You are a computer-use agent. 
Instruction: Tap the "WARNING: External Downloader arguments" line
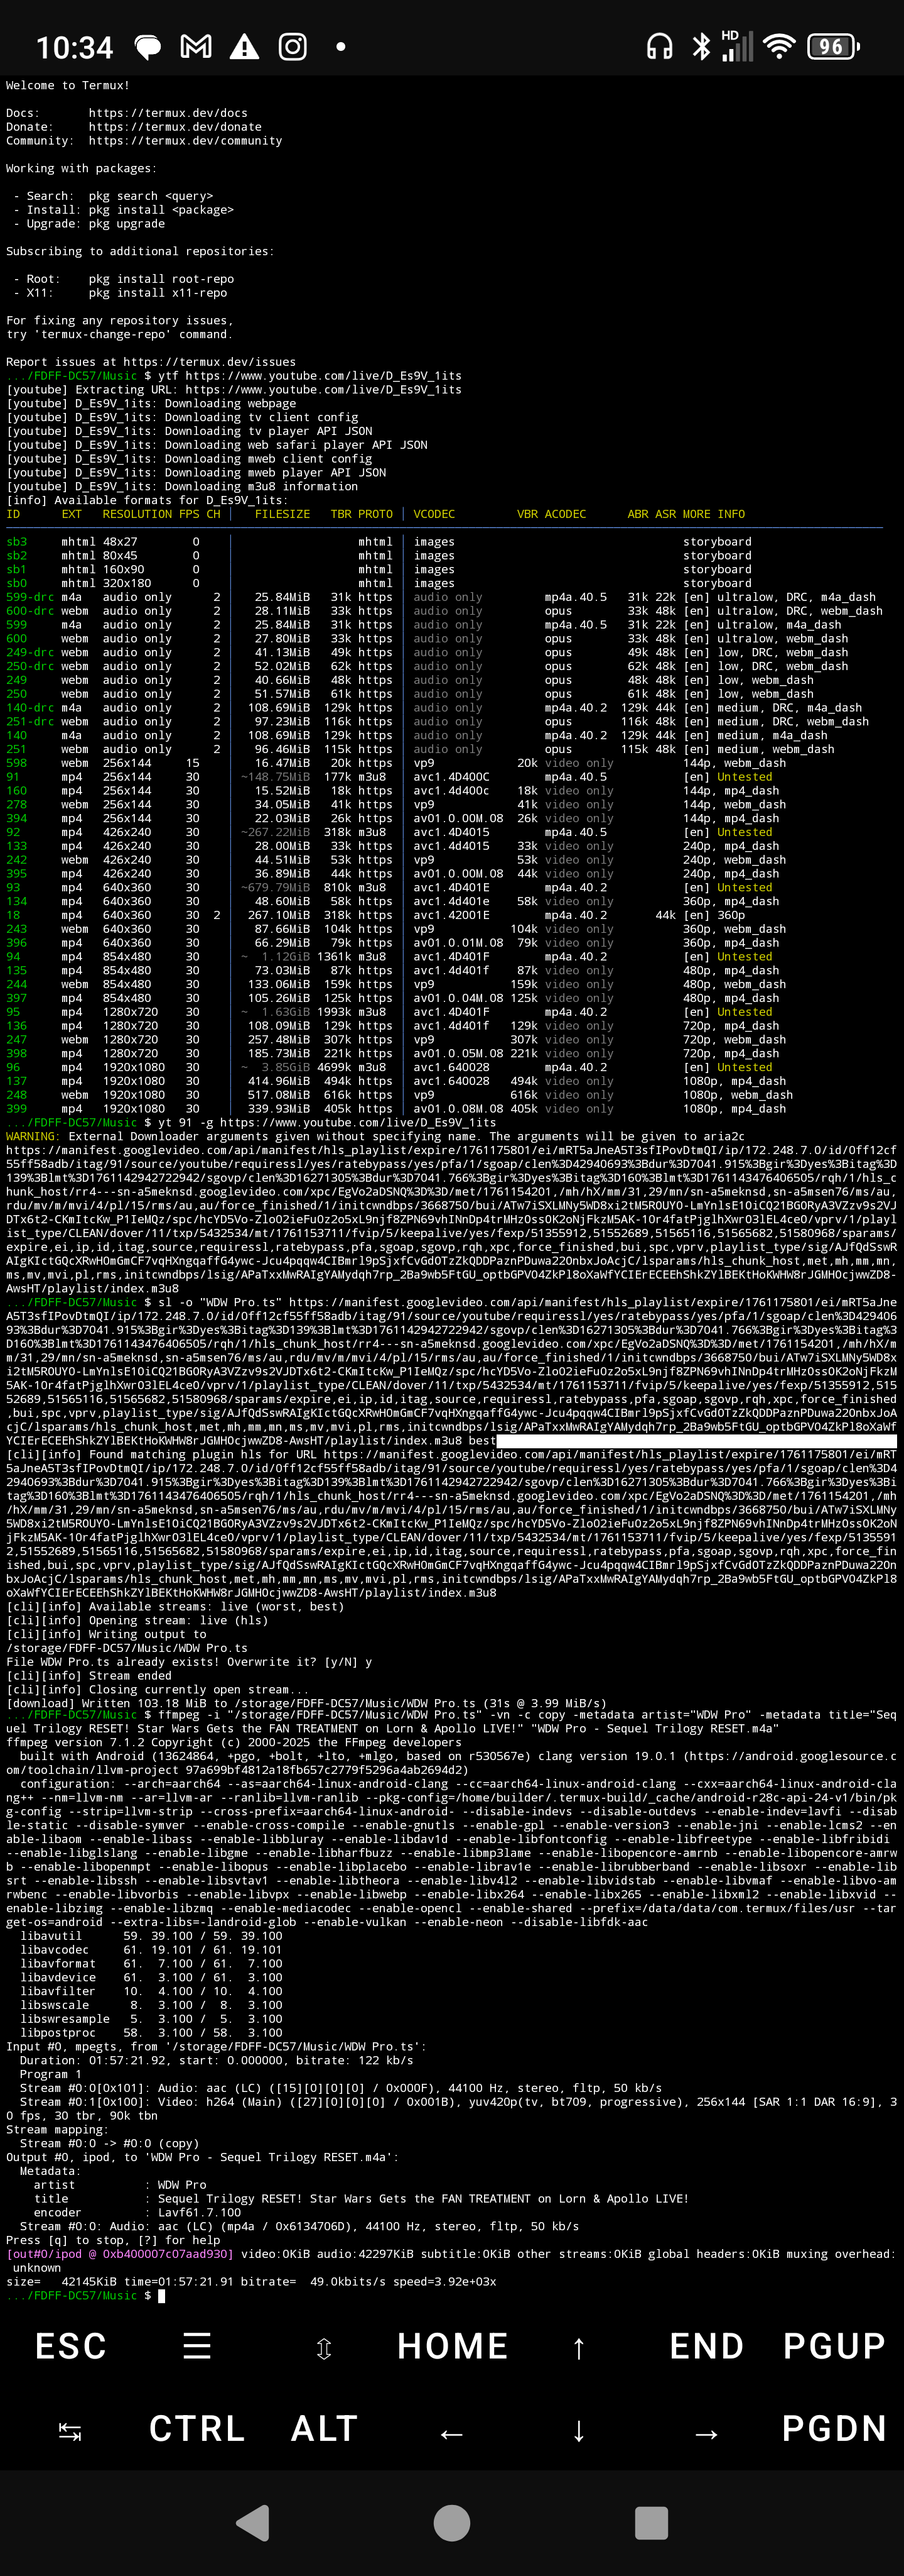point(375,1137)
